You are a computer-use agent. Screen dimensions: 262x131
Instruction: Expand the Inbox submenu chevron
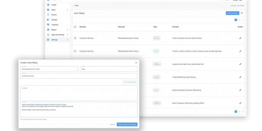click(x=68, y=10)
